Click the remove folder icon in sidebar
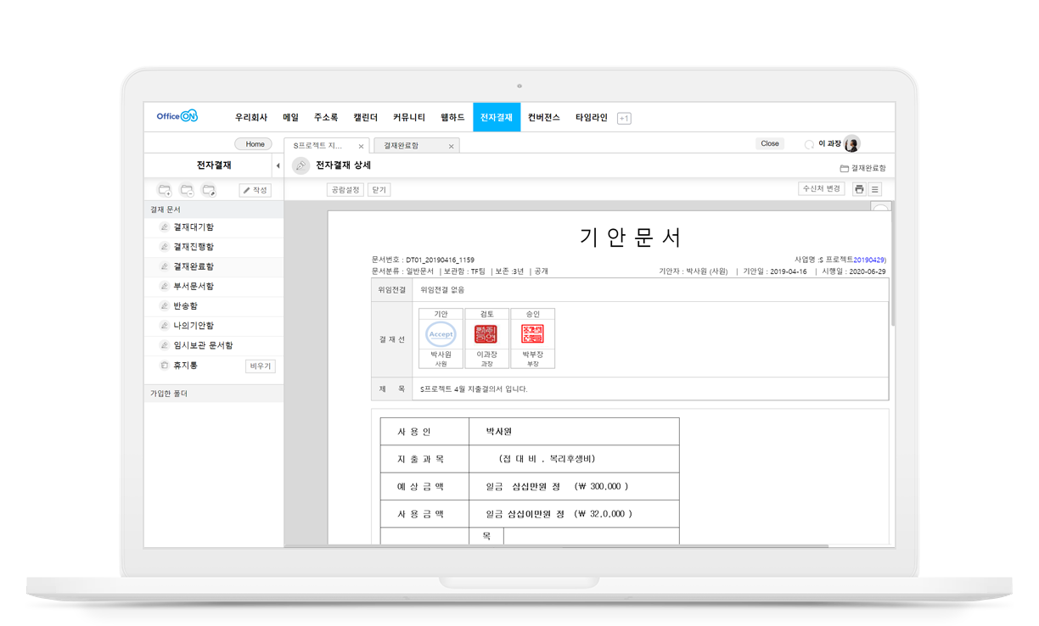 (187, 190)
